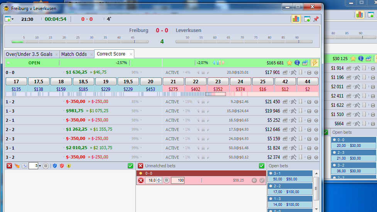Click the pink right arrow in green header
Screen dimensions: 377x212
223,63
